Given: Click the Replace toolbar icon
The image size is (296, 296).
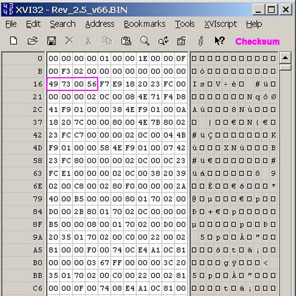Looking at the screenshot, I should (x=163, y=41).
